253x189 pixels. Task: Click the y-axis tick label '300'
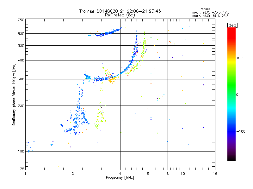[x=21, y=79]
